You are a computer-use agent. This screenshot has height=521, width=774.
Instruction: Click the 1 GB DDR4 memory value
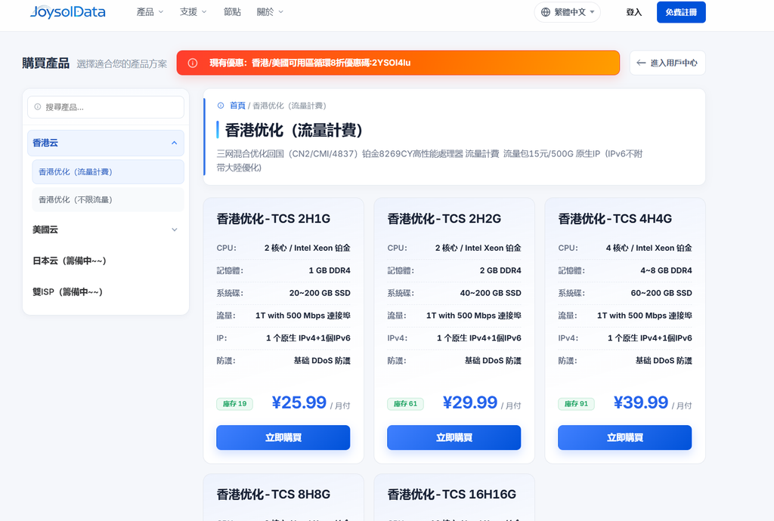click(330, 270)
